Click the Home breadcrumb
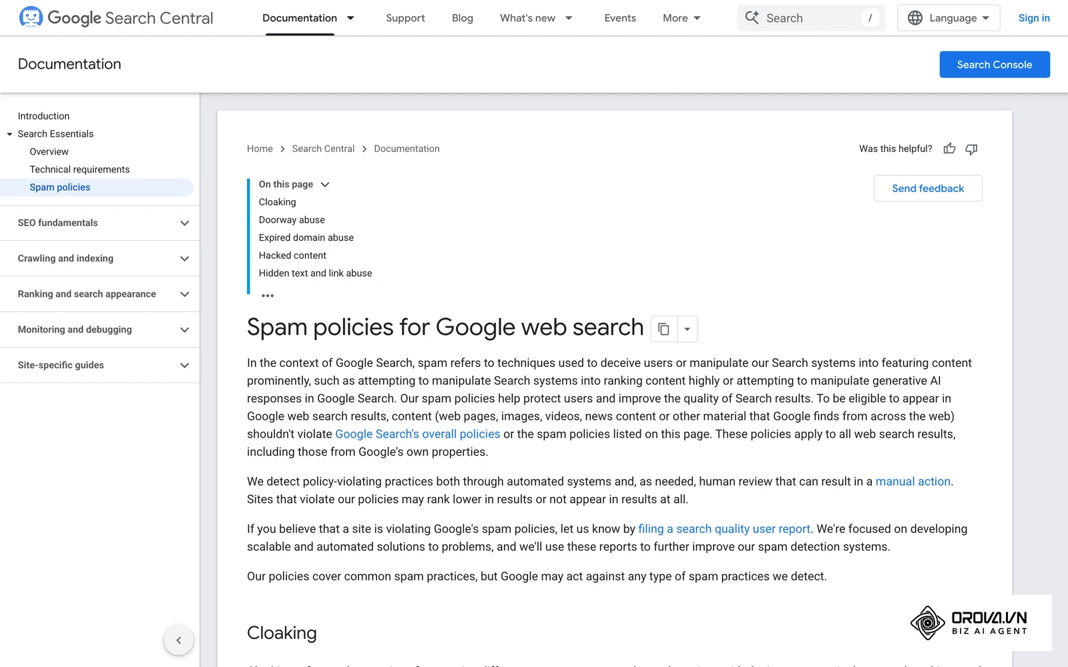 260,149
